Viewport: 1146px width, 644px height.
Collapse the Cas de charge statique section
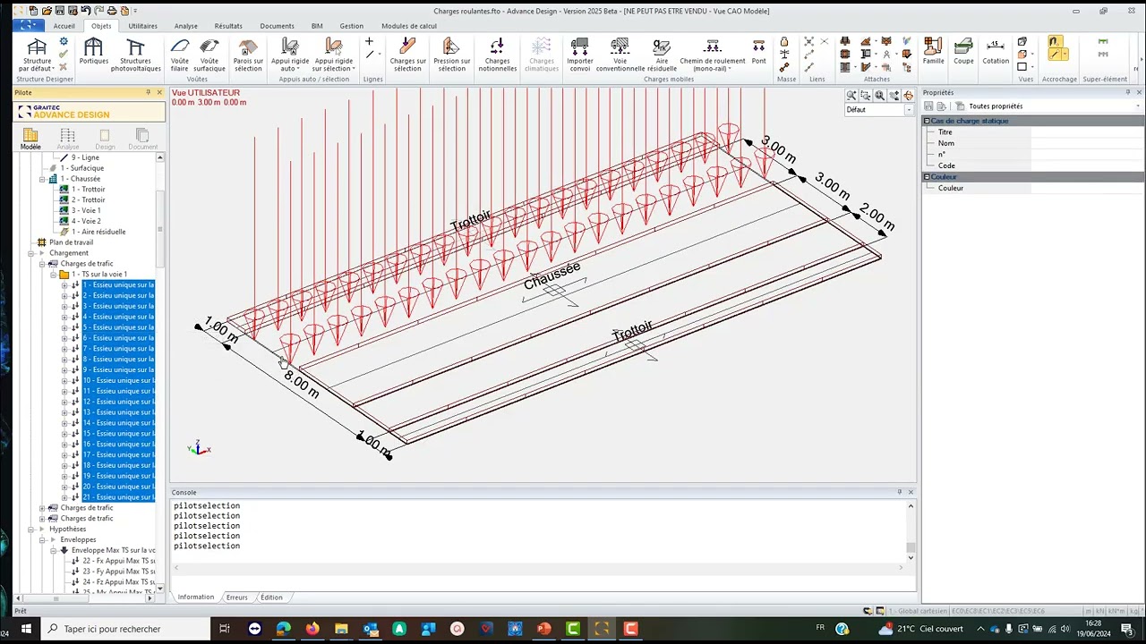point(927,121)
